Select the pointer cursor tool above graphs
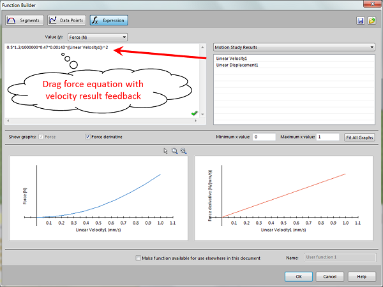The height and width of the screenshot is (287, 383). [x=166, y=151]
